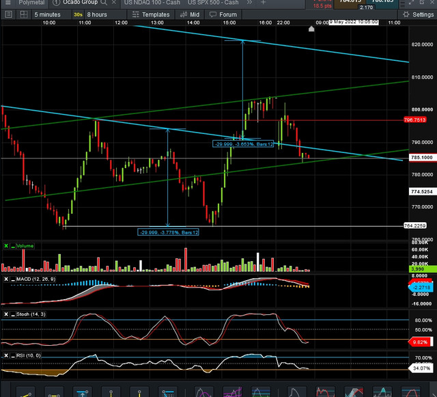Click the 34.07% RSI value
437x397 pixels.
click(421, 368)
